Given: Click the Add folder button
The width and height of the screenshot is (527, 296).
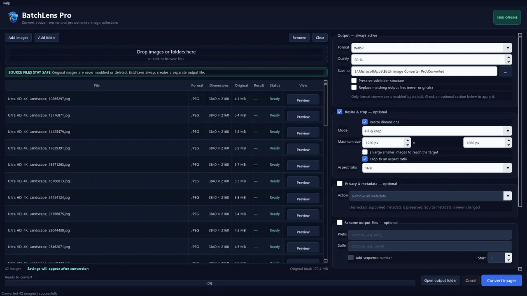Looking at the screenshot, I should click(x=47, y=37).
